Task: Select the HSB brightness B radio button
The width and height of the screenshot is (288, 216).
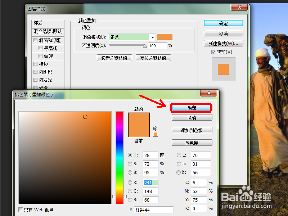Action: [x=130, y=172]
